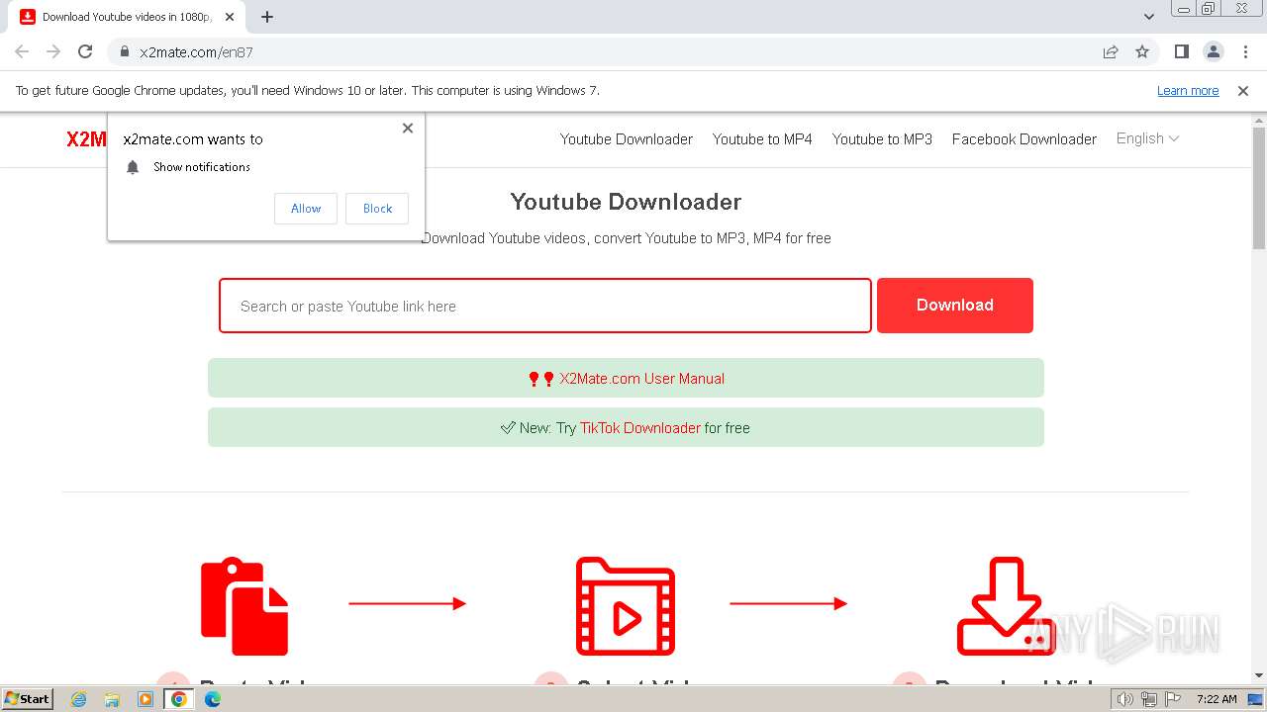The image size is (1267, 712).
Task: Expand the English language dropdown
Action: [x=1147, y=138]
